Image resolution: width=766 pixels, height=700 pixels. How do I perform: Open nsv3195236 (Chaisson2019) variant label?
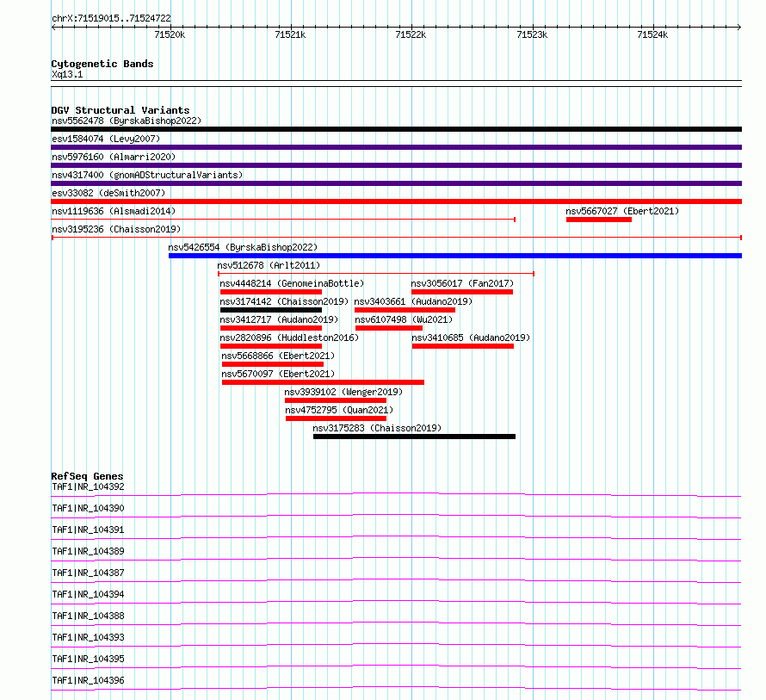pyautogui.click(x=116, y=229)
